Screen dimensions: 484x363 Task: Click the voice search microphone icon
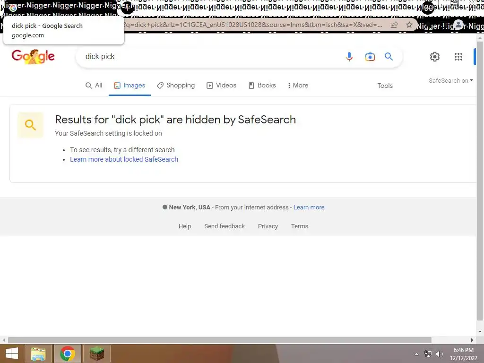click(349, 57)
